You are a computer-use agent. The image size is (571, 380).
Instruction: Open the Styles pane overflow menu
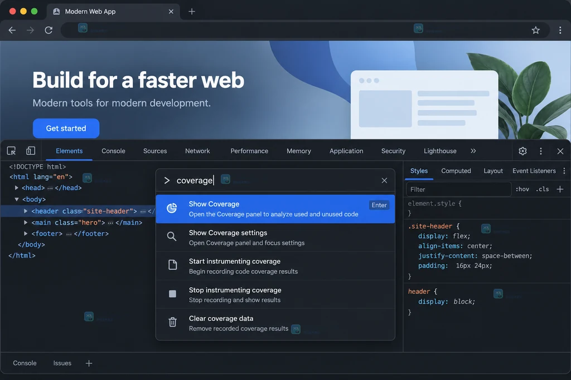coord(564,171)
